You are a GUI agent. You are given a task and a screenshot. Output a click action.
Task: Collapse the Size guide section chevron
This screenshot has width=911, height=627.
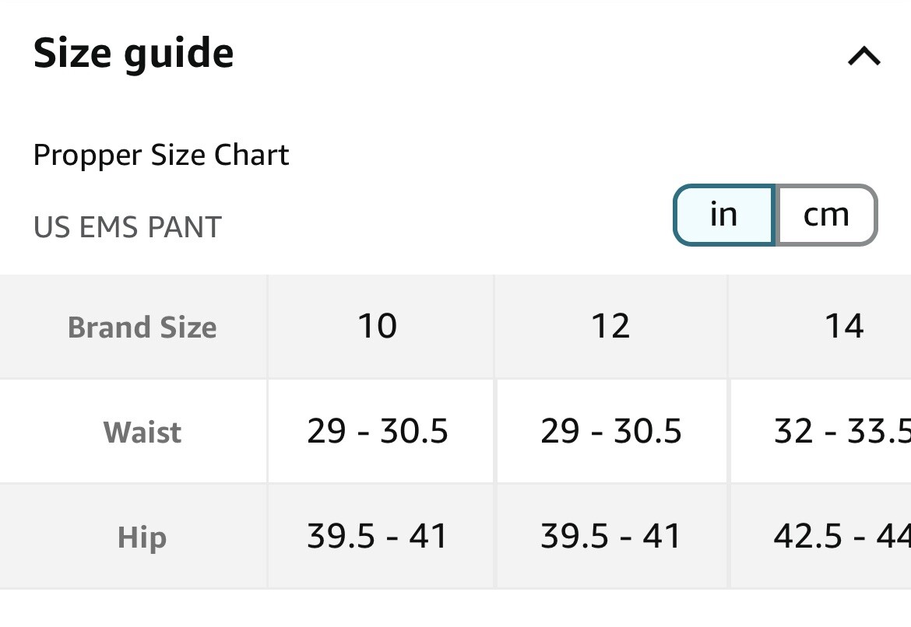864,56
